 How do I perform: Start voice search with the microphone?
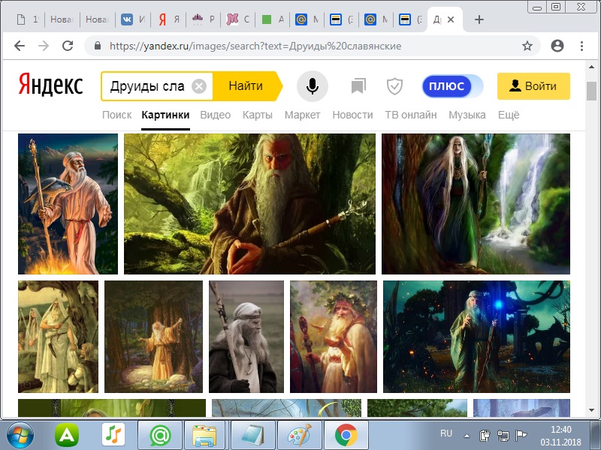tap(313, 86)
